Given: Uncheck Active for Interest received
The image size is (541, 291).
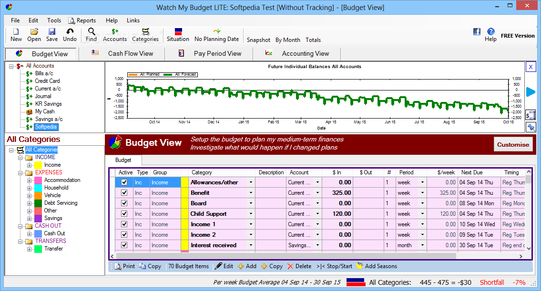Looking at the screenshot, I should (124, 245).
